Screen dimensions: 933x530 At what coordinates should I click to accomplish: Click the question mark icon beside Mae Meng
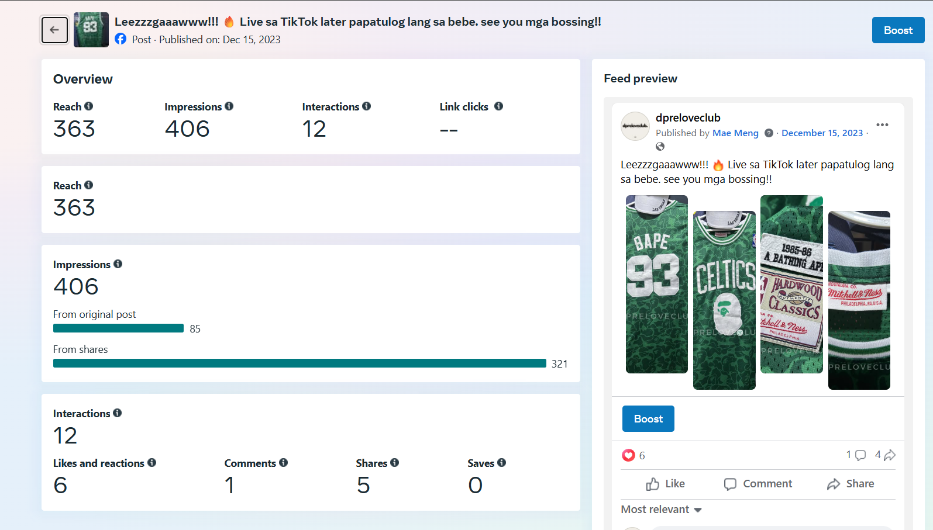click(x=769, y=133)
